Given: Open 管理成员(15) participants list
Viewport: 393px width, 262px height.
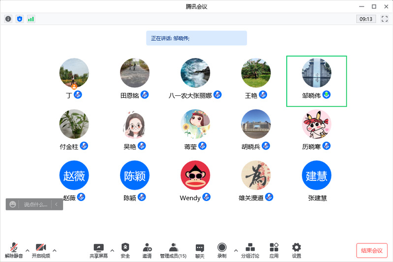Looking at the screenshot, I should [173, 250].
